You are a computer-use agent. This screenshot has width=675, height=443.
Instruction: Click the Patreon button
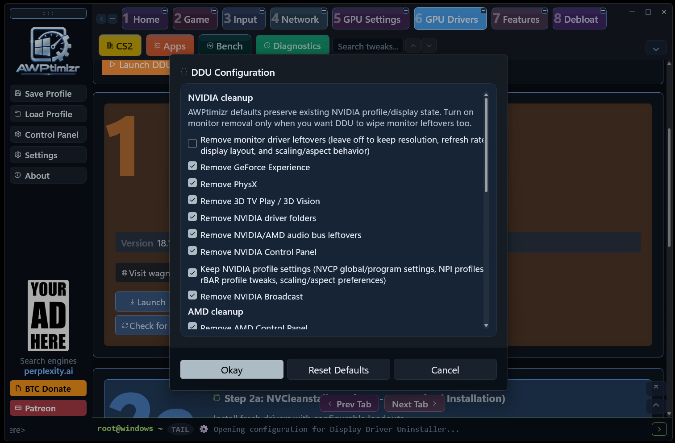coord(48,408)
